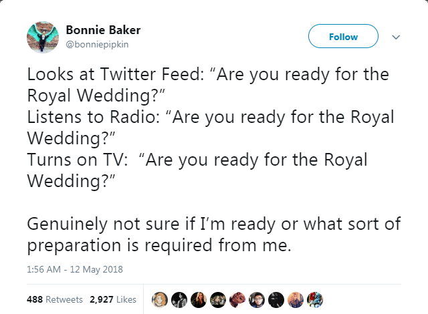The height and width of the screenshot is (314, 428).
Task: Select the third liker avatar with blonde woman
Action: [x=199, y=299]
